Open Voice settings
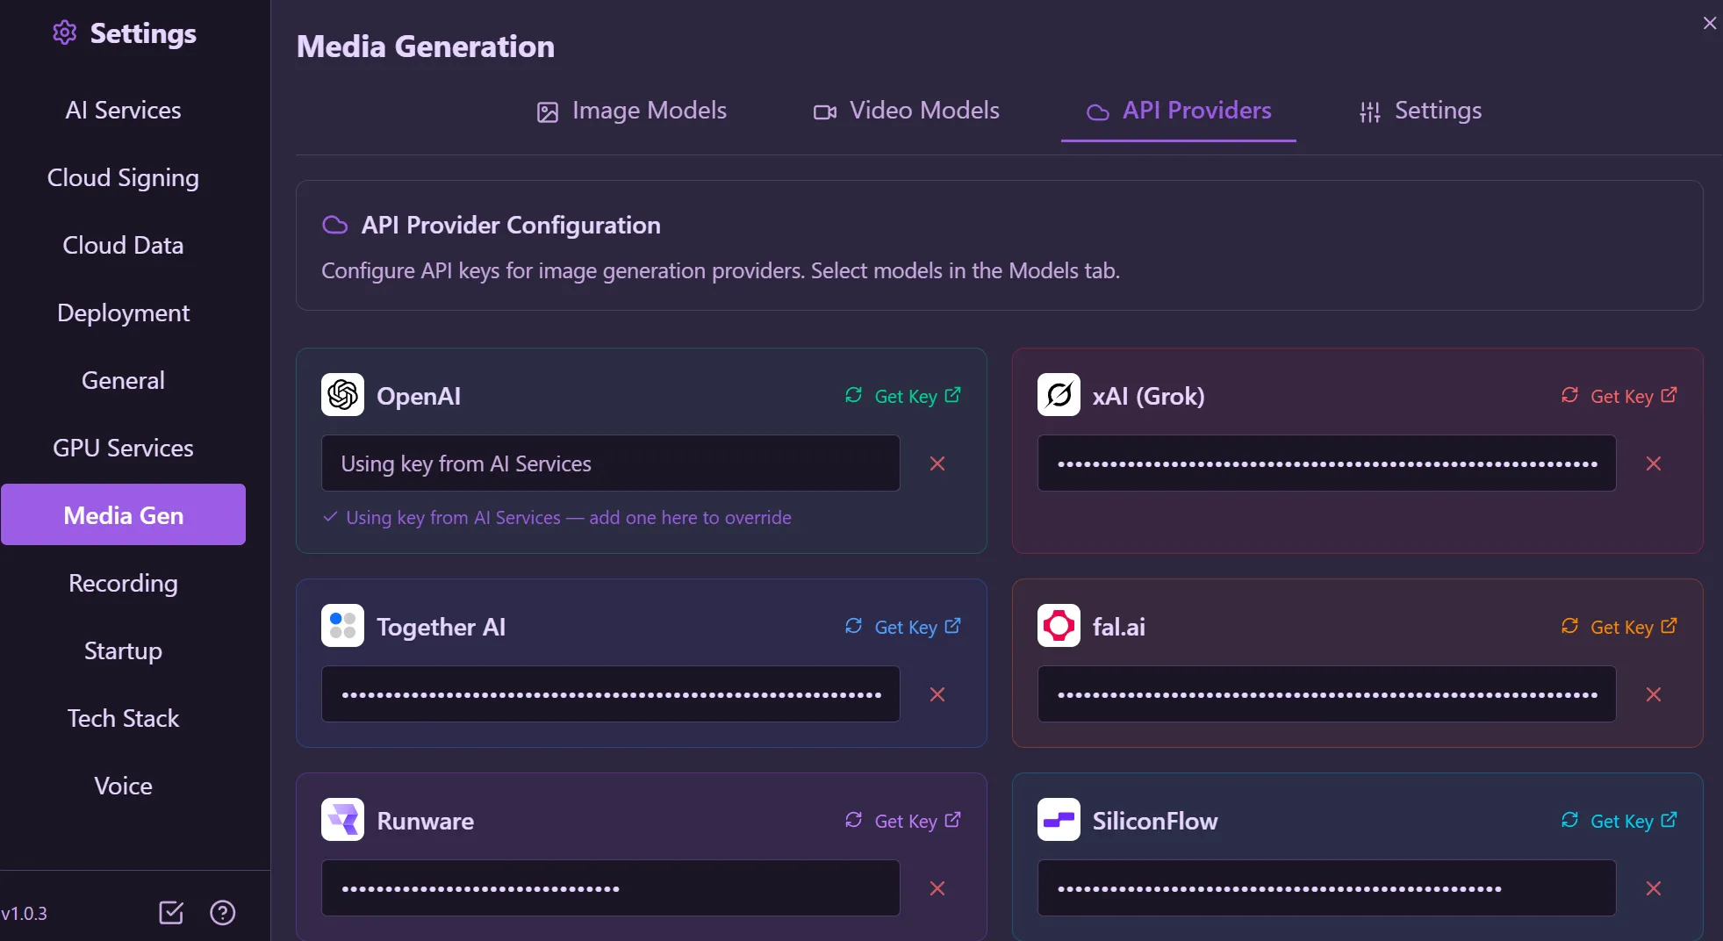Viewport: 1723px width, 941px height. pyautogui.click(x=123, y=786)
